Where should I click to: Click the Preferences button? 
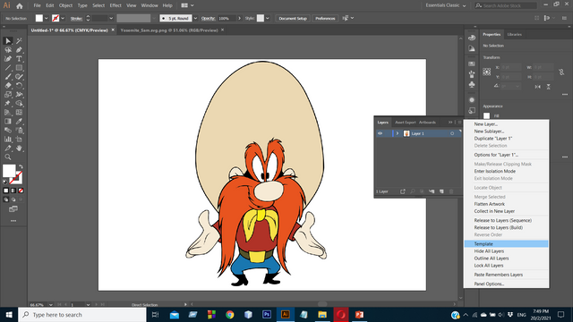click(x=325, y=18)
